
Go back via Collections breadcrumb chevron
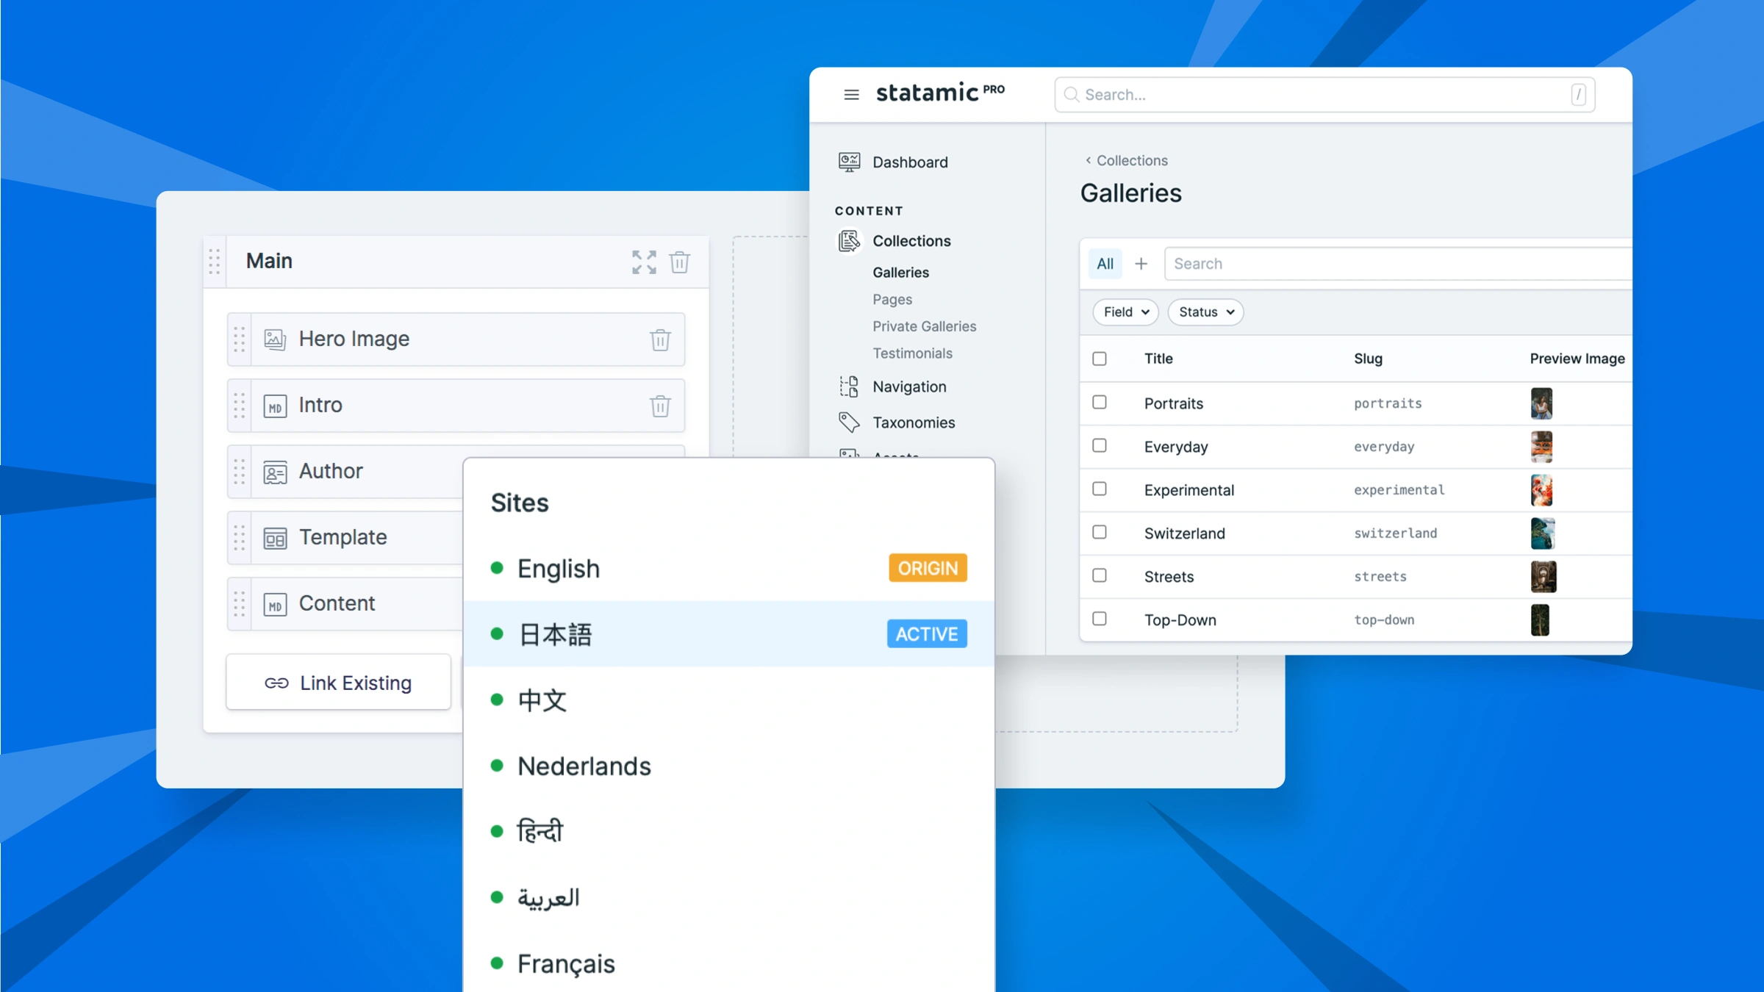coord(1089,160)
